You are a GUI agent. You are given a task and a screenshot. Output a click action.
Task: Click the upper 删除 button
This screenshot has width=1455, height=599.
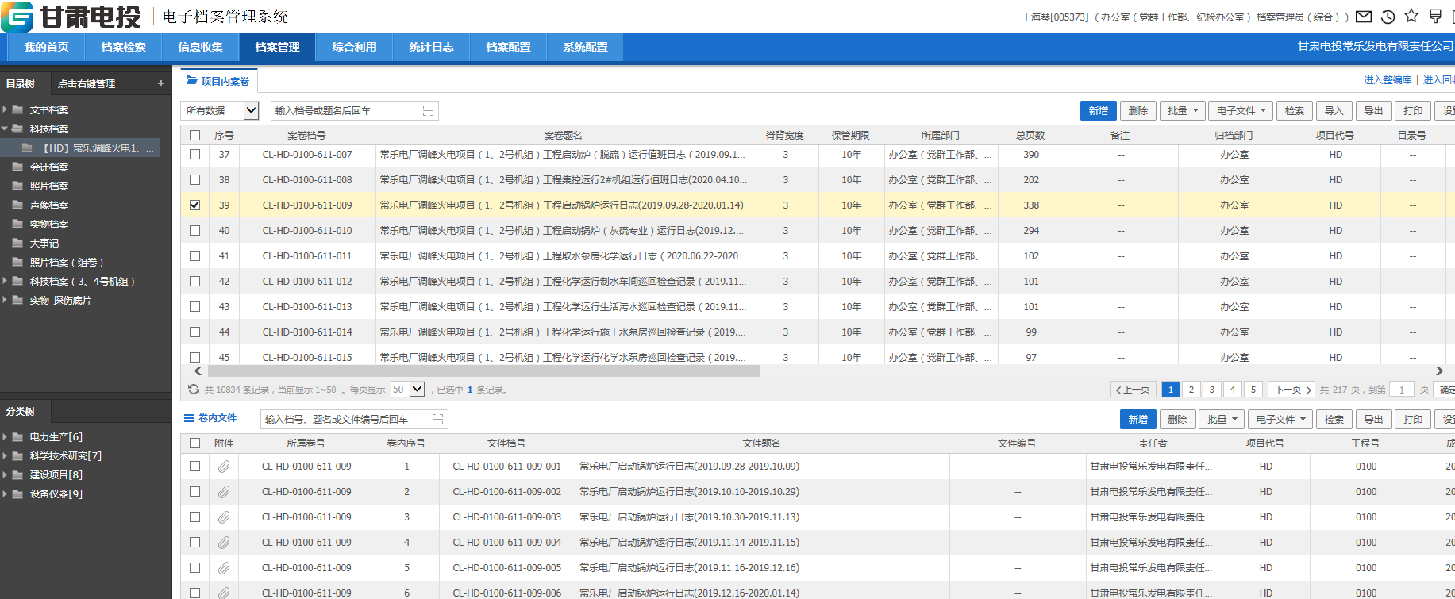pyautogui.click(x=1138, y=111)
